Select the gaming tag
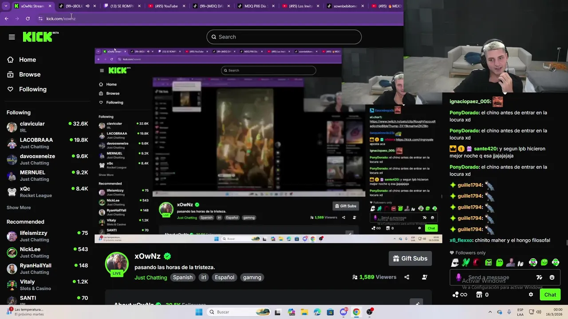Viewport: 568px width, 319px height. 252,277
